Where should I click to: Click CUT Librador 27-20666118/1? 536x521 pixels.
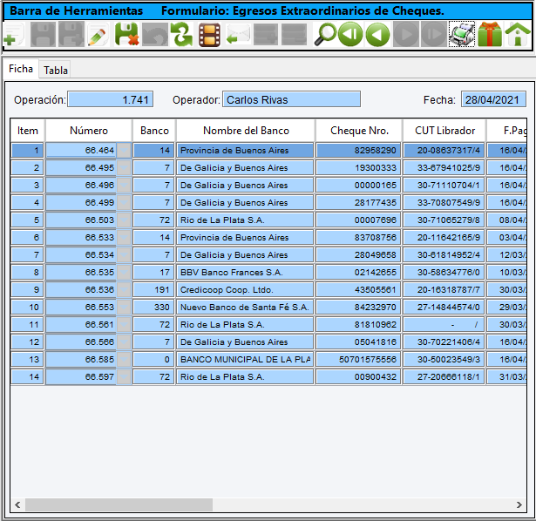[x=444, y=377]
